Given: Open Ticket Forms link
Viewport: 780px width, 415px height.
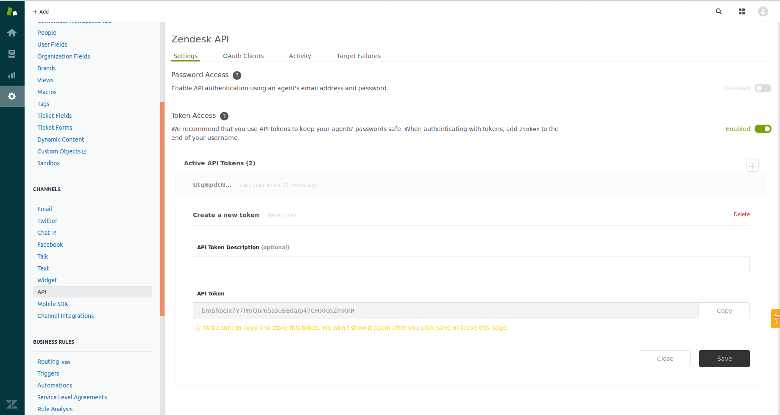Looking at the screenshot, I should pos(55,128).
